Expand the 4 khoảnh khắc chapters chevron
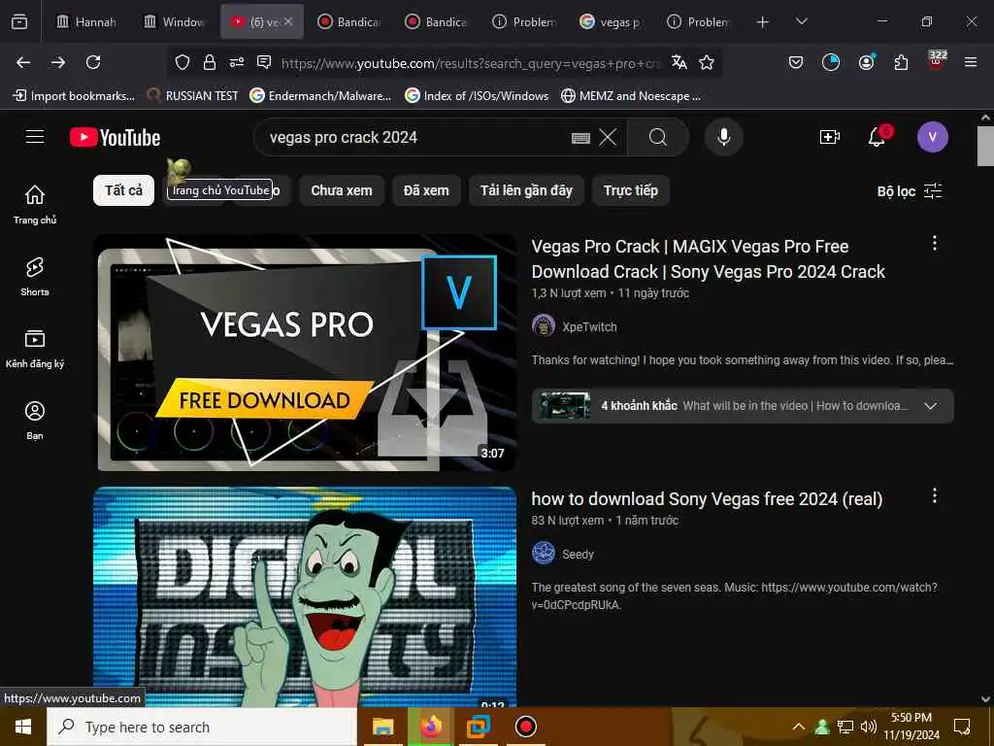This screenshot has height=746, width=994. click(x=930, y=406)
